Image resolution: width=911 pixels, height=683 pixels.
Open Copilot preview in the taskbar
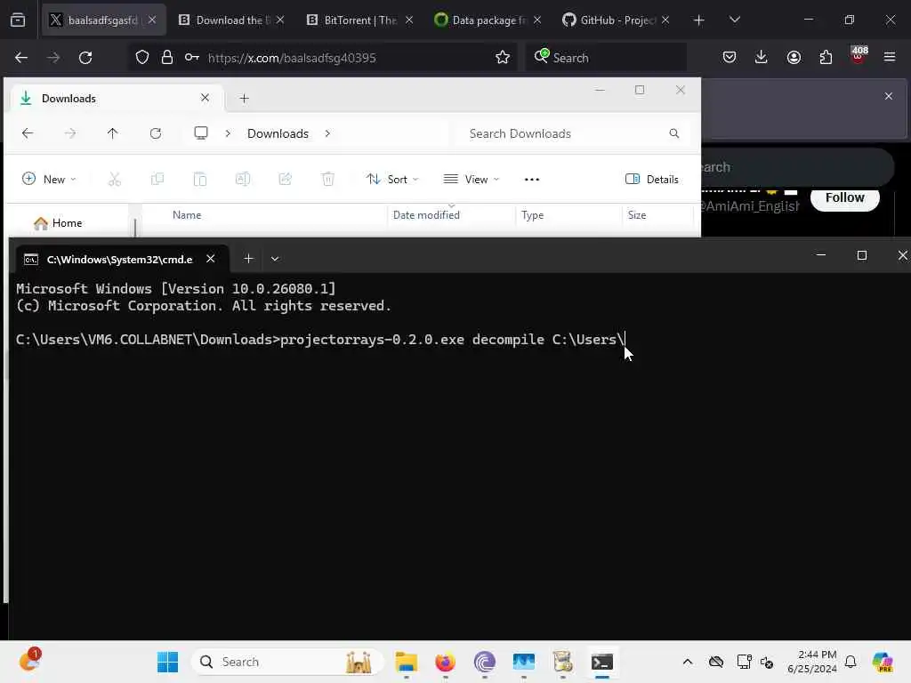click(x=882, y=662)
